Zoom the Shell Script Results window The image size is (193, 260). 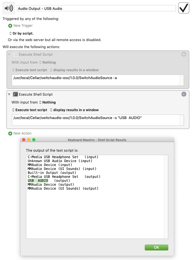[34, 140]
